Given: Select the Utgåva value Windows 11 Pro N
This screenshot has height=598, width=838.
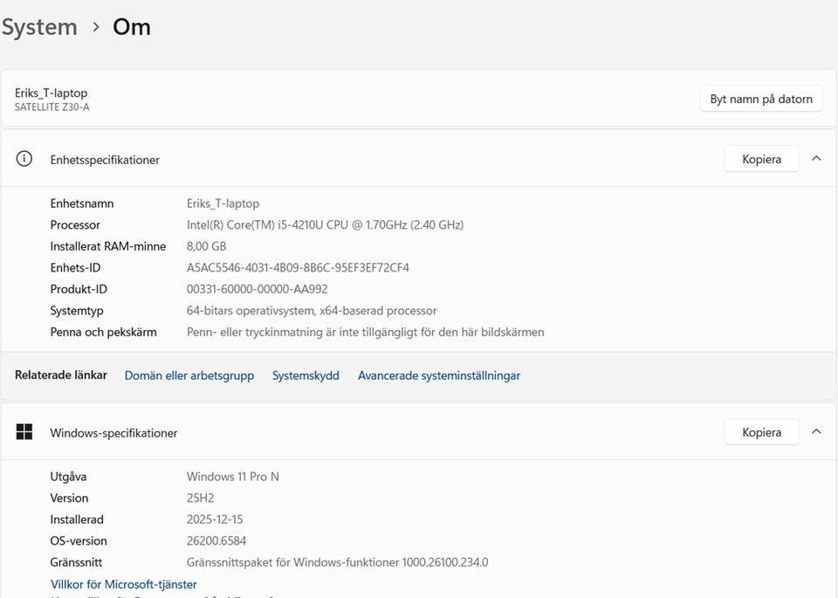Looking at the screenshot, I should tap(232, 477).
